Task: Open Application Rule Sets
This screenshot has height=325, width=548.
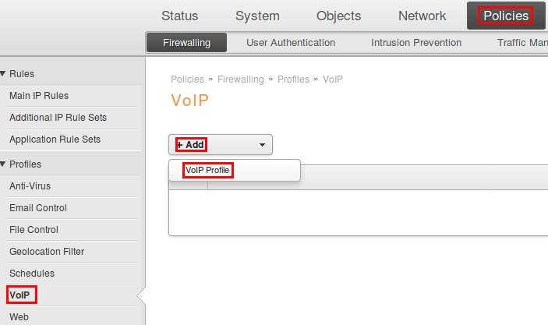Action: pyautogui.click(x=55, y=140)
